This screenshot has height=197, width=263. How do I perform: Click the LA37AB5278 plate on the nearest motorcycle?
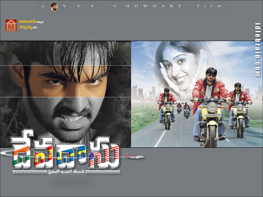click(x=212, y=115)
